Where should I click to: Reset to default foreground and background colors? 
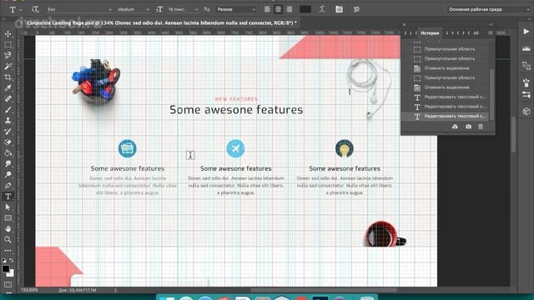coord(3,261)
